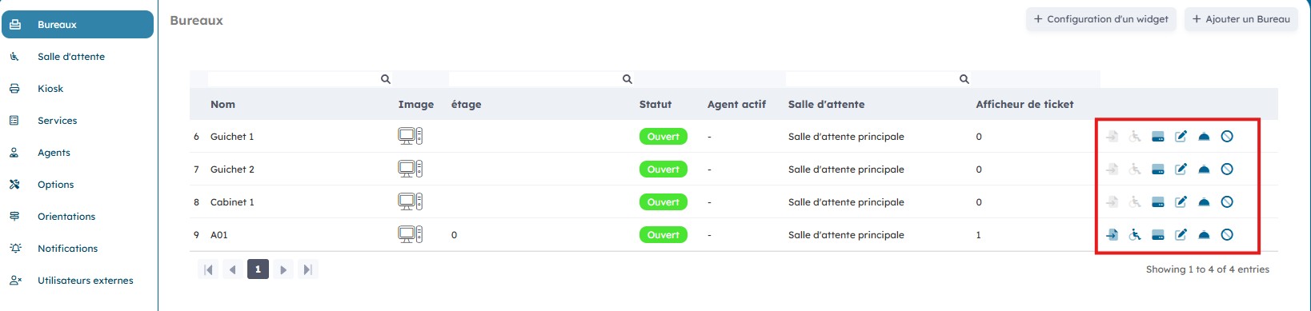1311x311 pixels.
Task: Click the Configuration d'un widget button
Action: [1101, 19]
